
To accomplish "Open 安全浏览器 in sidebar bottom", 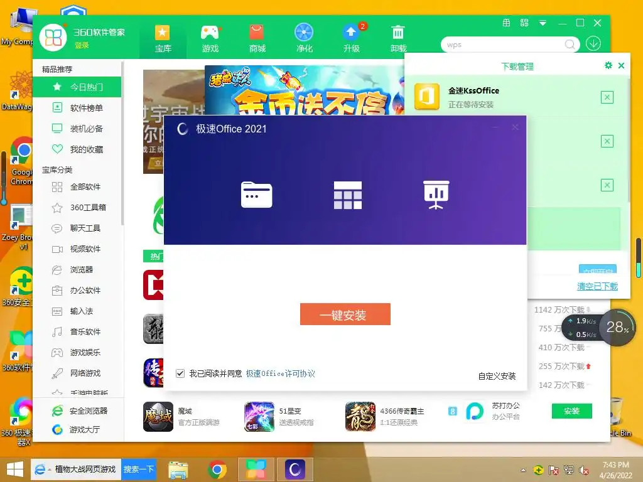I will [80, 410].
